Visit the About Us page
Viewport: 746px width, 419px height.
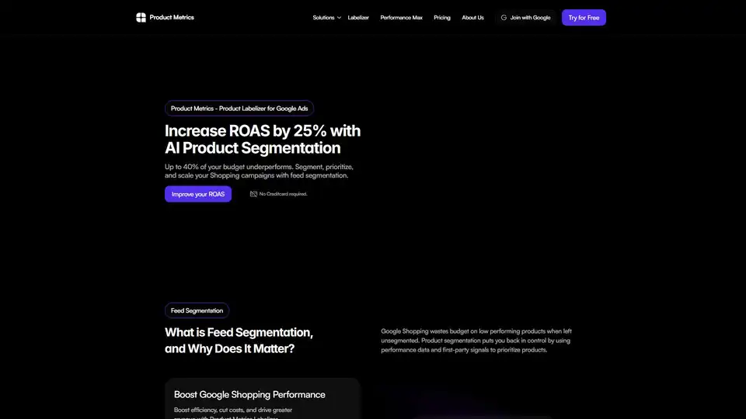coord(473,18)
